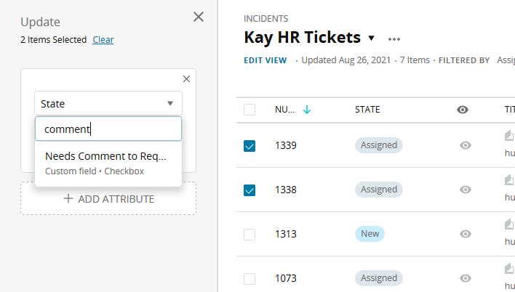Open the view options ellipsis menu
Viewport: 515px width, 292px height.
pyautogui.click(x=394, y=38)
